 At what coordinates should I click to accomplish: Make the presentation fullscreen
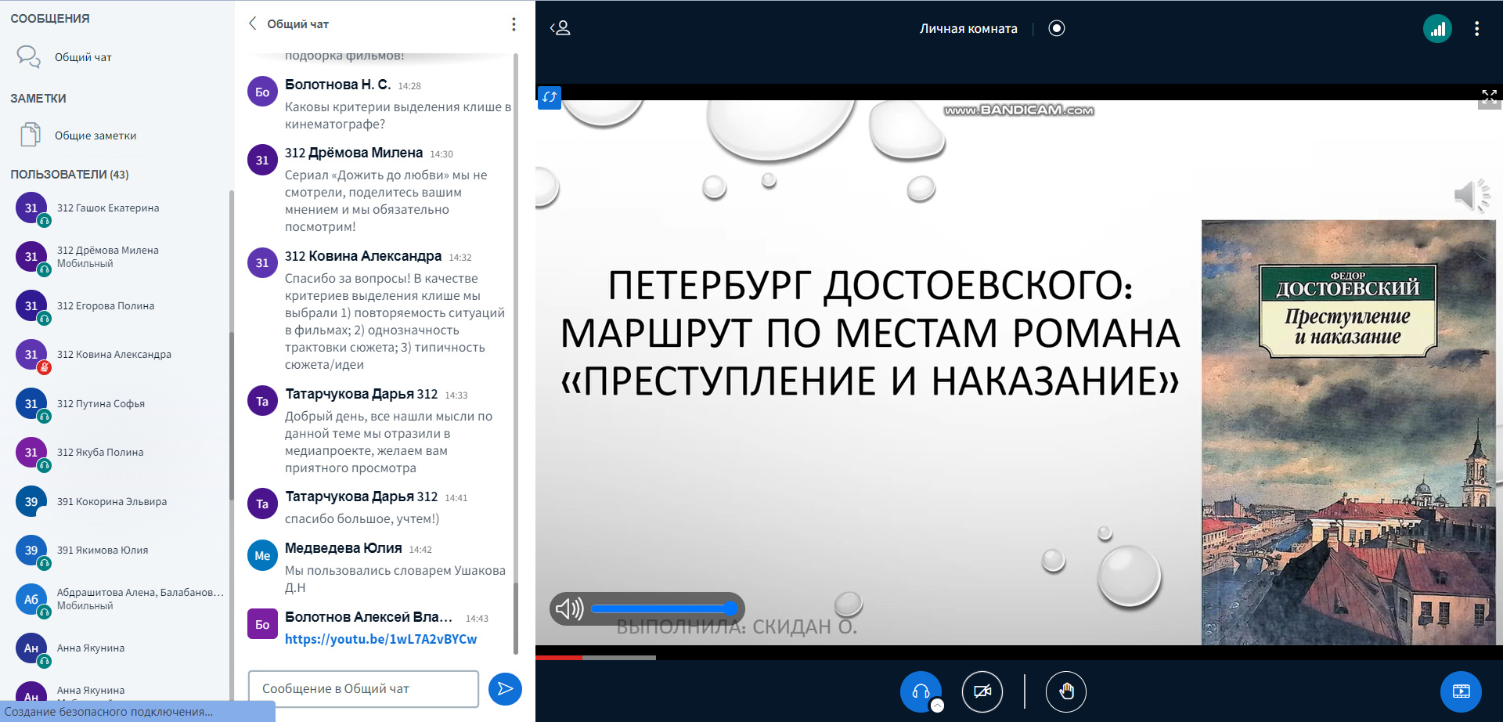[1489, 97]
